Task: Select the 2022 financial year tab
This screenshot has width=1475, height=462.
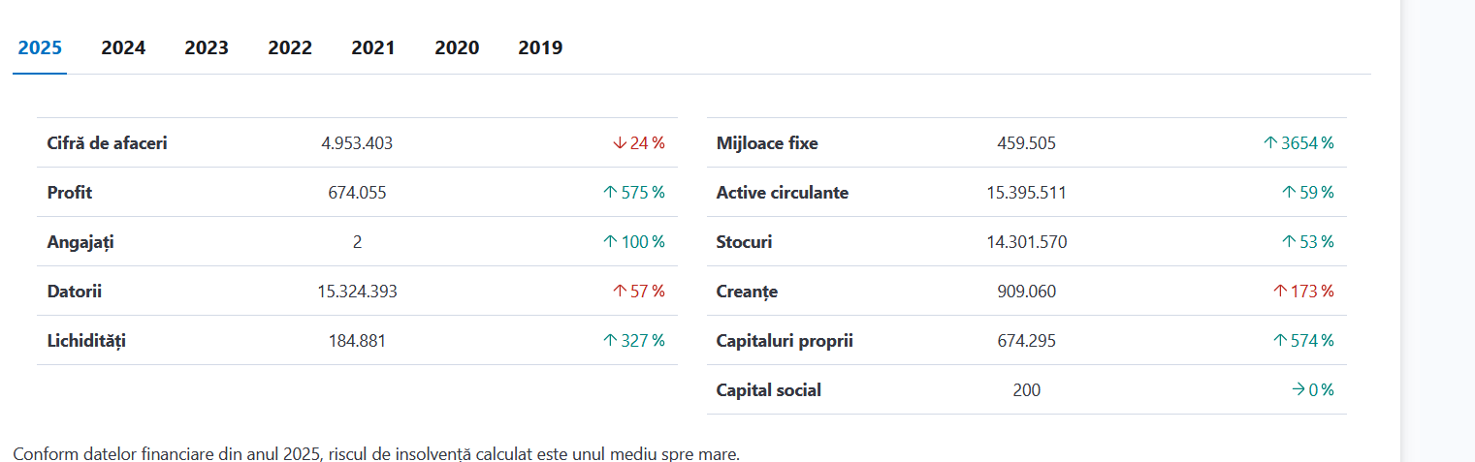Action: (290, 47)
